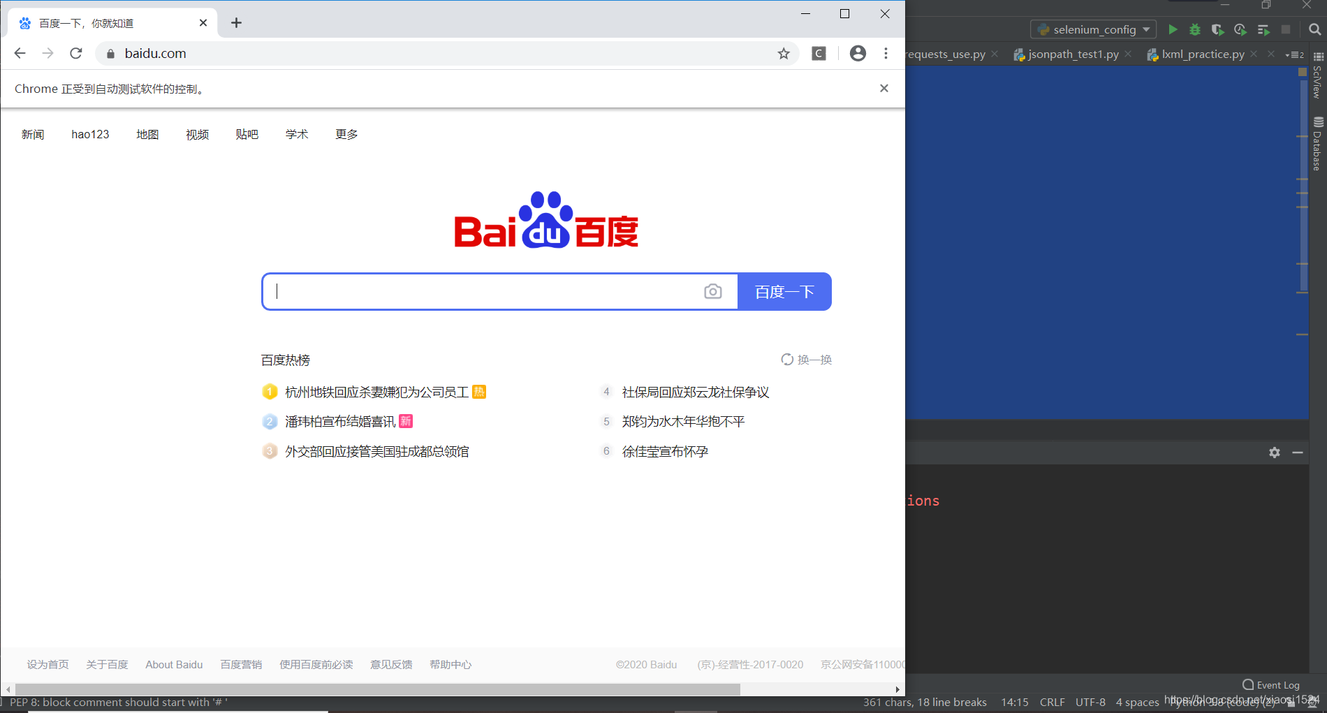Image resolution: width=1327 pixels, height=713 pixels.
Task: Click the stop square icon in PyCharm
Action: (1285, 29)
